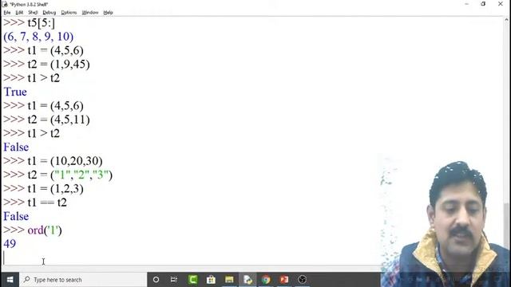The width and height of the screenshot is (511, 287).
Task: Minimize the Python Shell window
Action: 466,4
